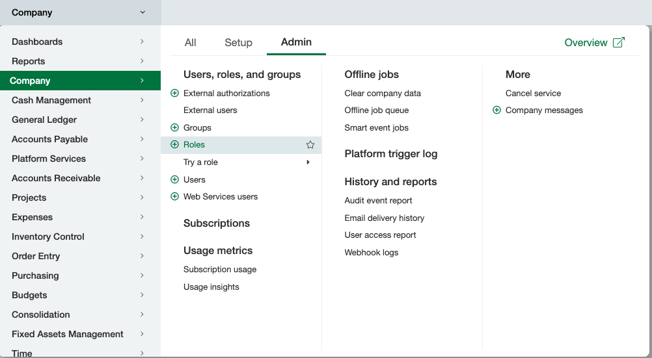Open Platform trigger log
The height and width of the screenshot is (358, 652).
[x=391, y=154]
